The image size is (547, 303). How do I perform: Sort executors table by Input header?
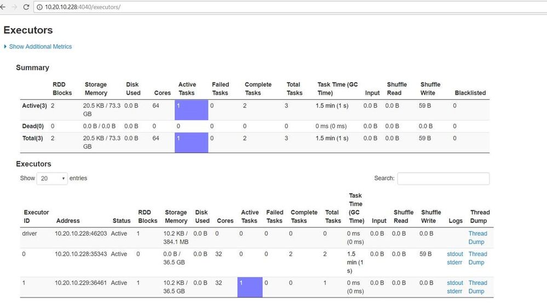[379, 221]
